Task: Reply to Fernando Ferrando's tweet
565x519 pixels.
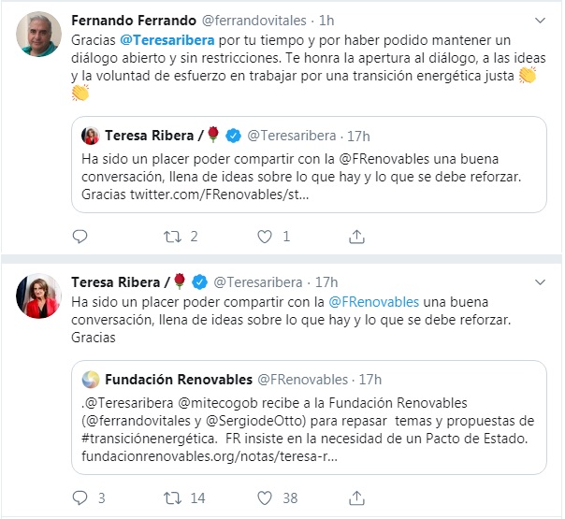Action: pyautogui.click(x=80, y=237)
